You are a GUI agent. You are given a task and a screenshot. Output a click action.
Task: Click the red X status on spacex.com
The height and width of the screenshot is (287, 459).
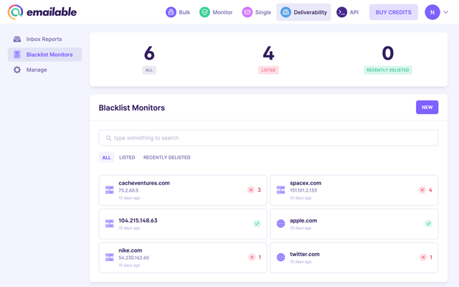(422, 190)
